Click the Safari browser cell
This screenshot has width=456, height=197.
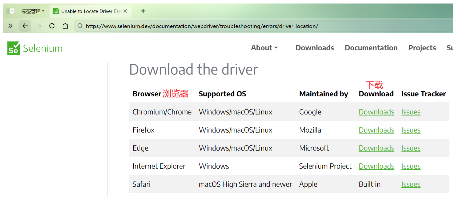[141, 184]
